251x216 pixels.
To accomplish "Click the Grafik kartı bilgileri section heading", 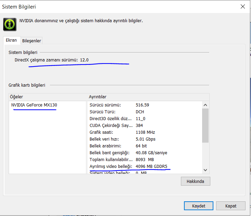I will click(x=27, y=85).
